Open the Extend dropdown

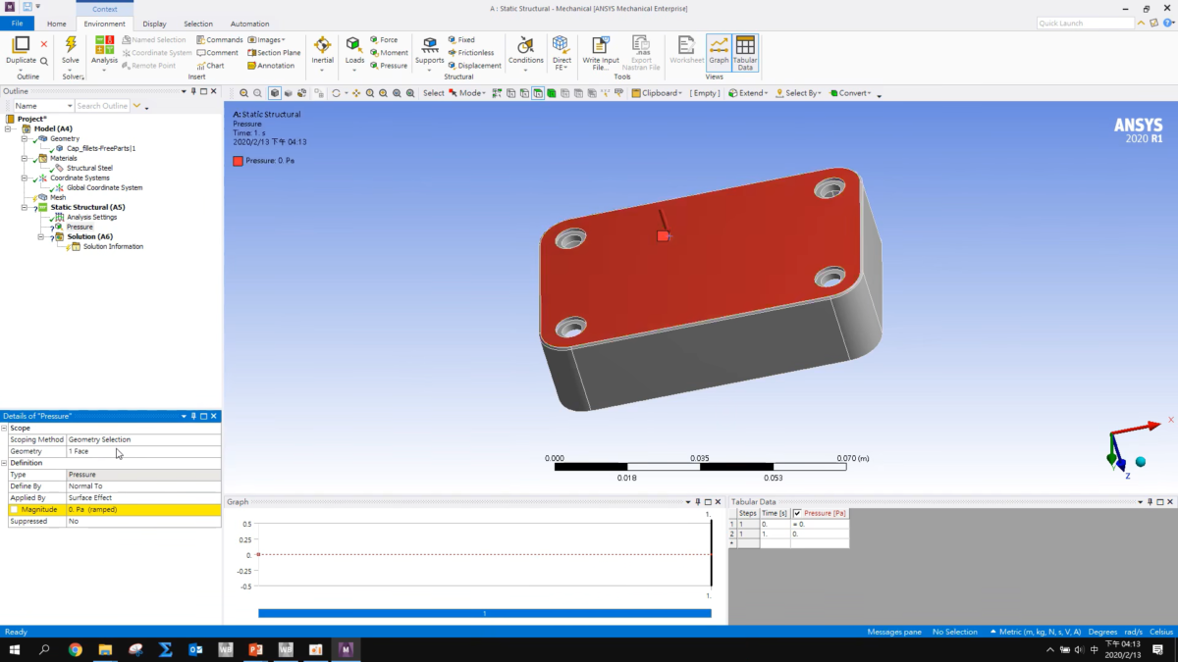click(749, 93)
